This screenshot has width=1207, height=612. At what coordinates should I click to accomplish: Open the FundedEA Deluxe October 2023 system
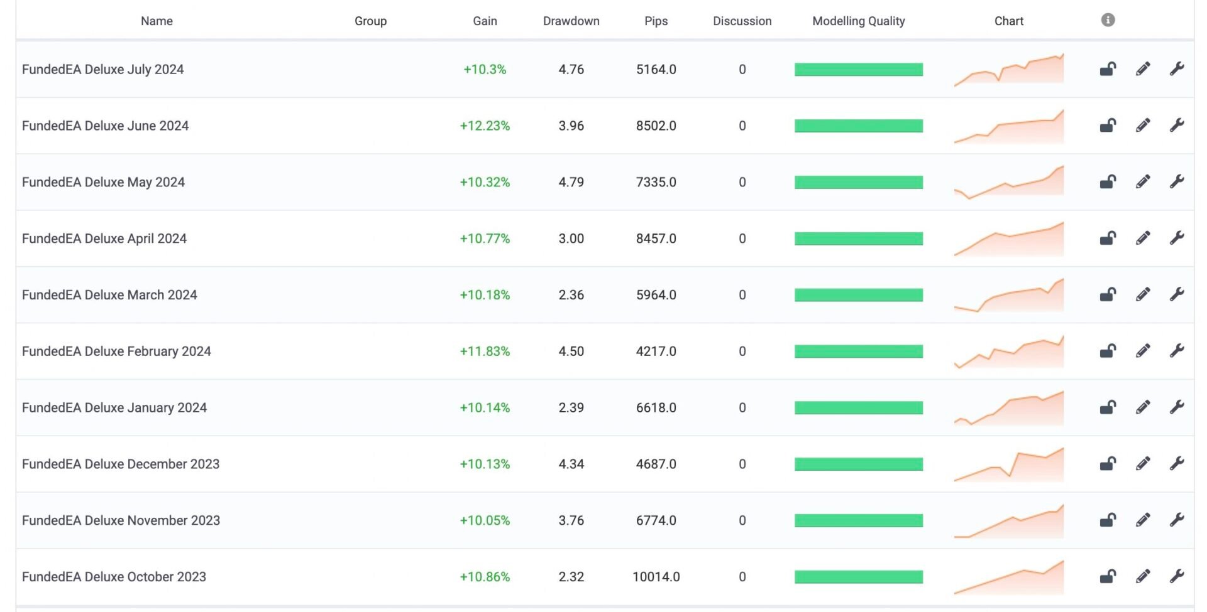tap(114, 576)
